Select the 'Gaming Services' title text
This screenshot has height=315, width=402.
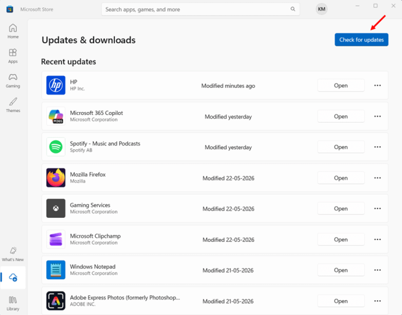90,205
